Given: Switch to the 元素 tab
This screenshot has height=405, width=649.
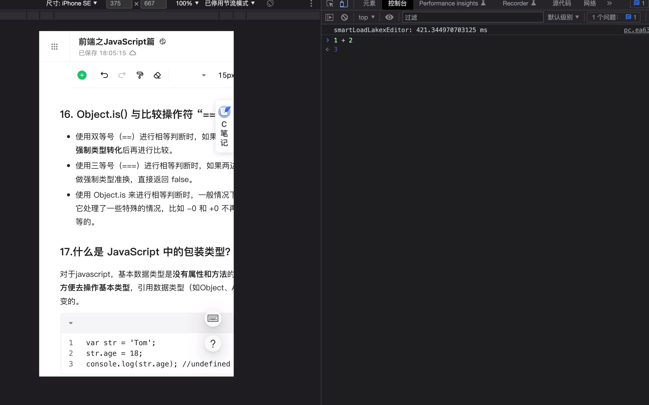Looking at the screenshot, I should coord(369,4).
